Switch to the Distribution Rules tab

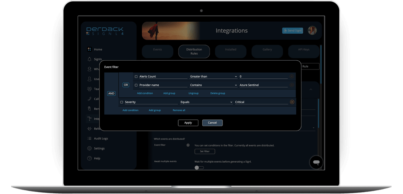pos(194,51)
